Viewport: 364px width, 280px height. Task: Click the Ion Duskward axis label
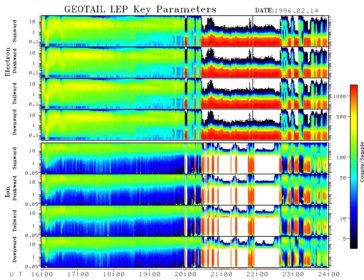tap(15, 188)
